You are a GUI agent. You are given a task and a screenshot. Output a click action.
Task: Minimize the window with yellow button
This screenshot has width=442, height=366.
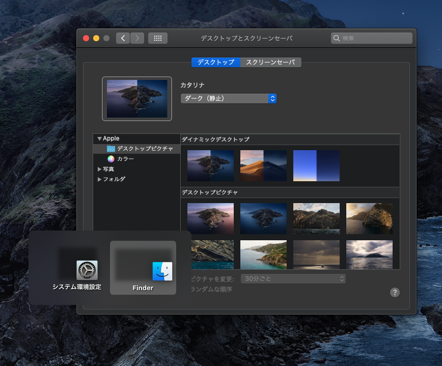coord(96,38)
